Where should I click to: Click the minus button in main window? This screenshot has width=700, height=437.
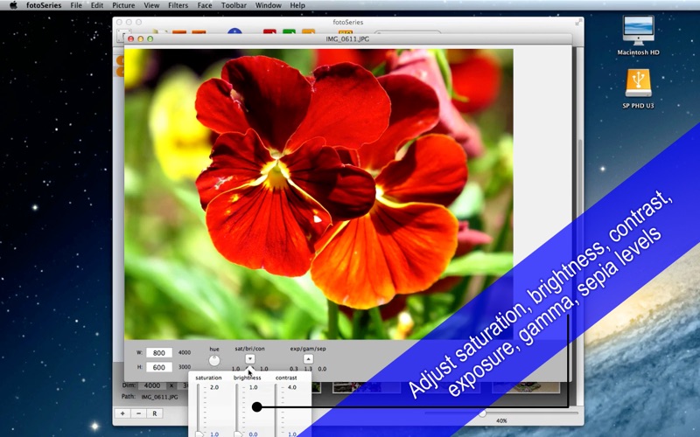138,413
